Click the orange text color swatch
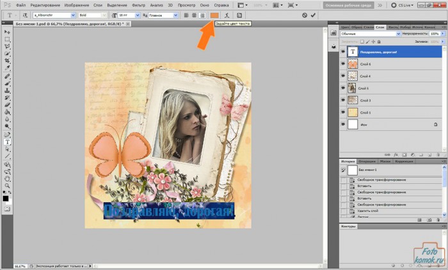 [214, 15]
